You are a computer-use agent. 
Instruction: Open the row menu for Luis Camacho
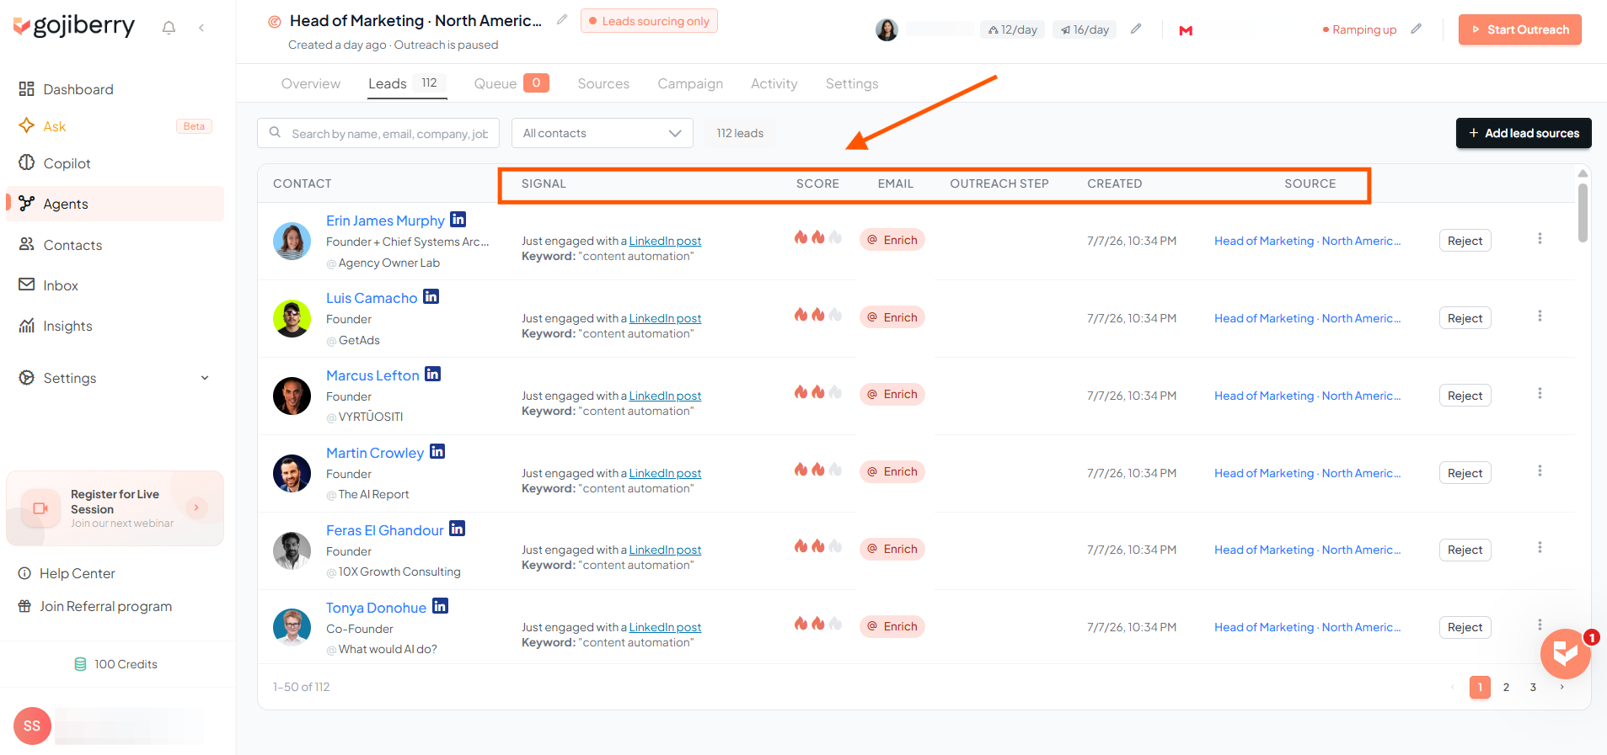(x=1540, y=316)
